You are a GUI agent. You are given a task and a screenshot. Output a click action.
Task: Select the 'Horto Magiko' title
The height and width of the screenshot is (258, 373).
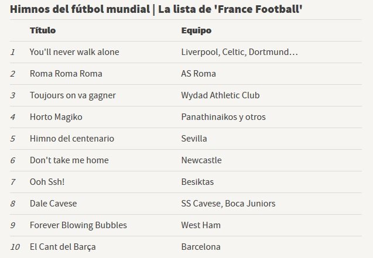pyautogui.click(x=56, y=117)
